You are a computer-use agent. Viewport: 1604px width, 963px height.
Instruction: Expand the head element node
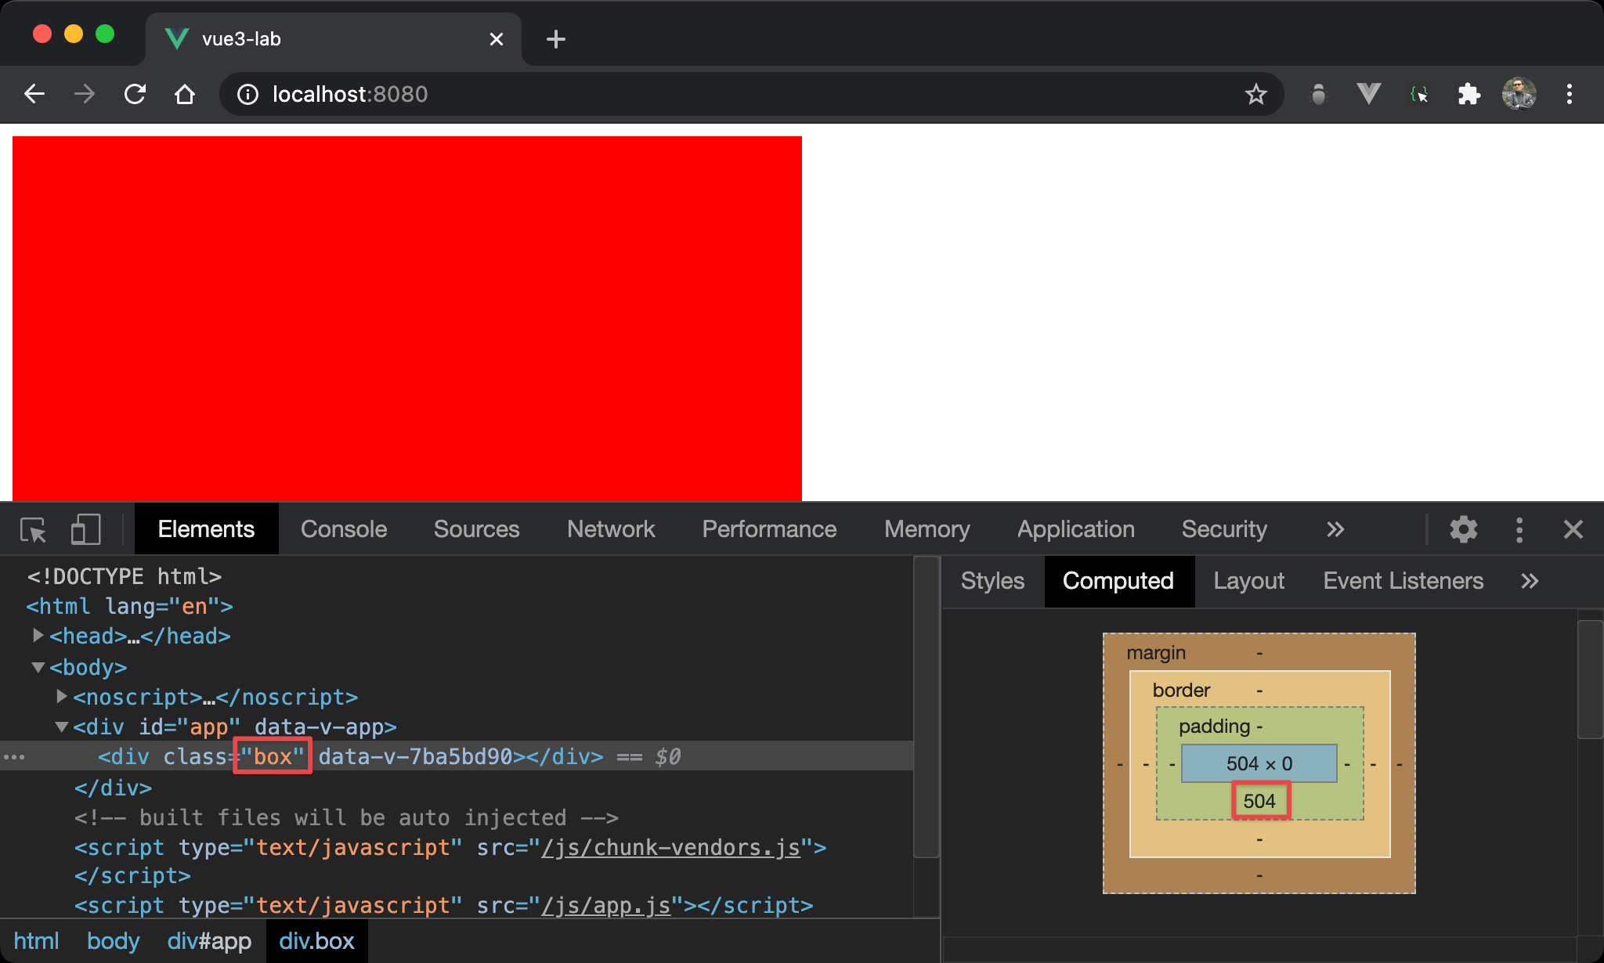38,636
